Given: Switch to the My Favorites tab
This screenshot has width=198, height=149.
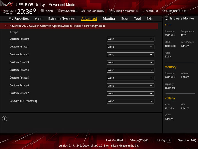Looking at the screenshot, I should (19, 19).
